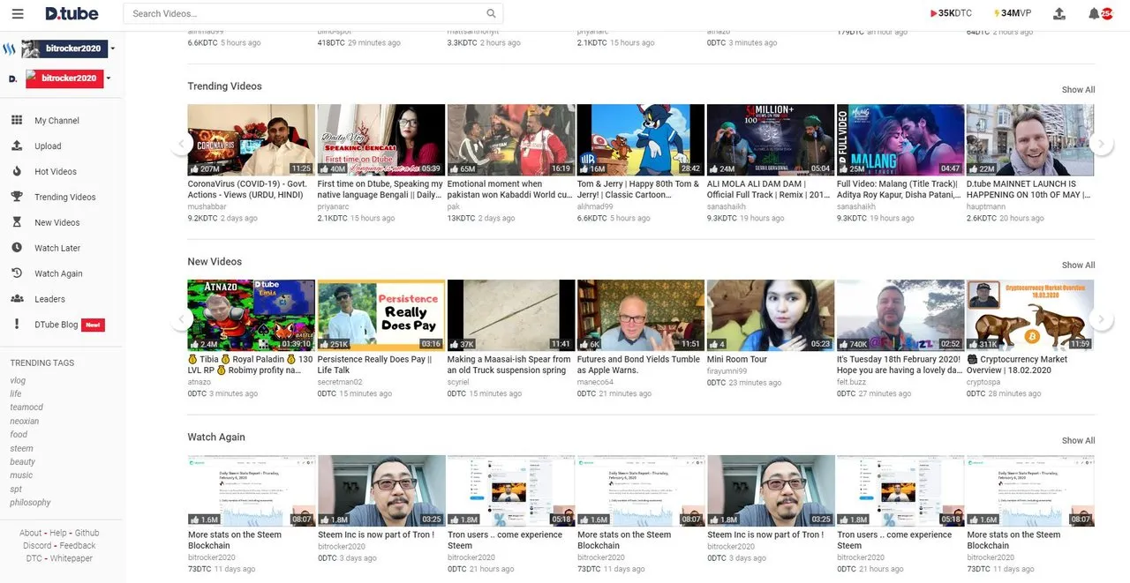Open the Discord footer link
1130x583 pixels.
click(x=37, y=546)
